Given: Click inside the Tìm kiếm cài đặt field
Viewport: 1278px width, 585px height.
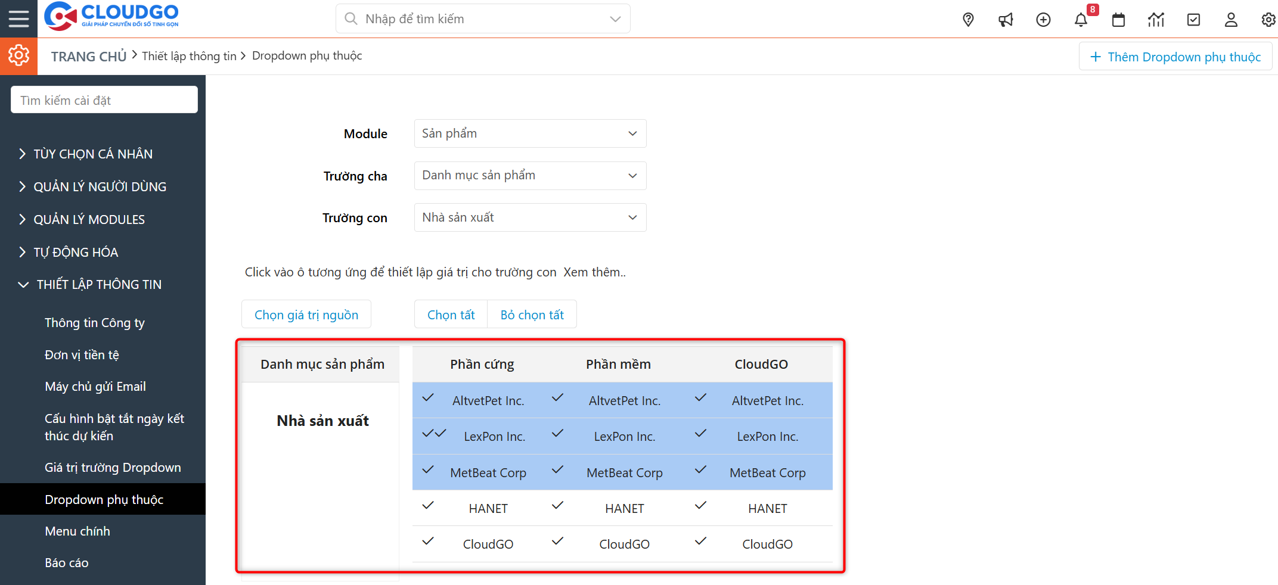Looking at the screenshot, I should click(104, 99).
